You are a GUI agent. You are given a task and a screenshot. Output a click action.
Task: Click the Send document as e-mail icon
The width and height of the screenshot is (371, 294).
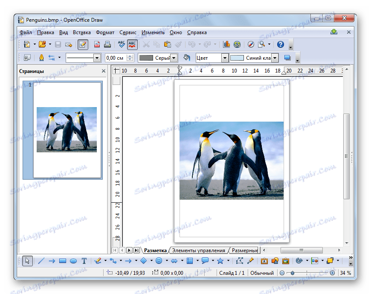(x=69, y=44)
